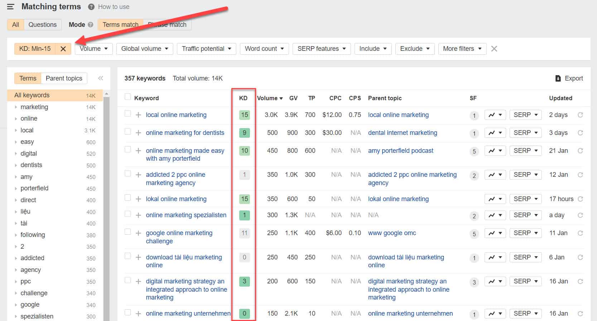Expand the dentists term in sidebar
The width and height of the screenshot is (597, 321).
(x=16, y=165)
